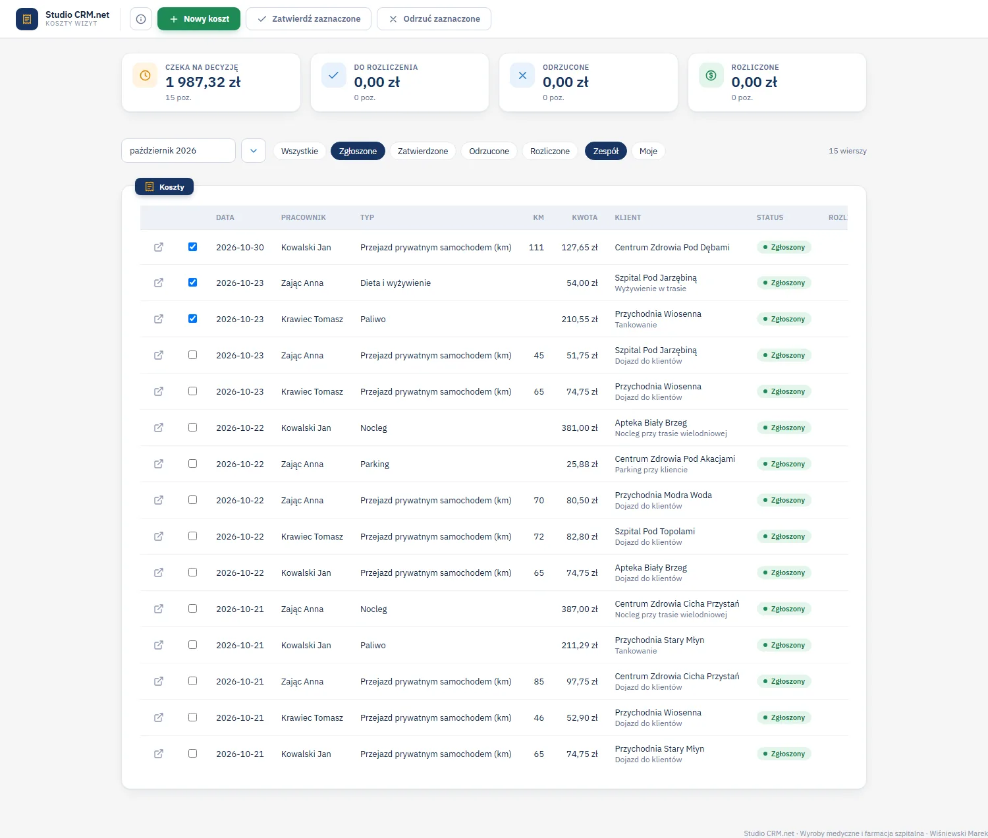Open record icon for Parking 25,88 zł row

coord(159,464)
